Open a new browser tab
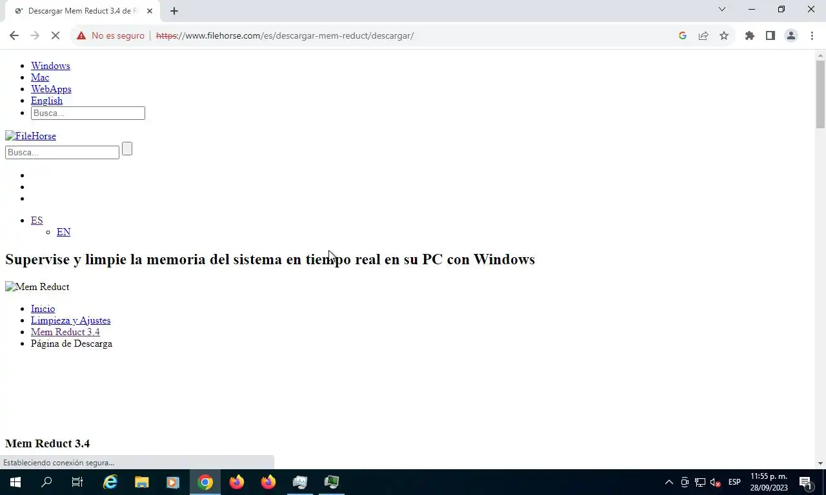The width and height of the screenshot is (826, 495). click(174, 11)
